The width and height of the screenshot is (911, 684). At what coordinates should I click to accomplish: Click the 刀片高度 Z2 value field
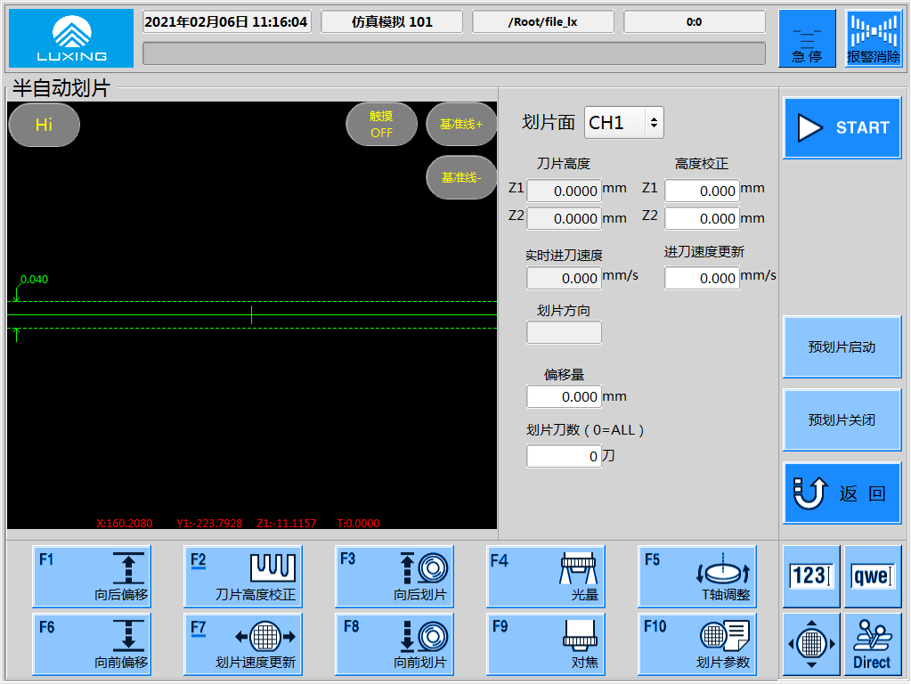564,218
